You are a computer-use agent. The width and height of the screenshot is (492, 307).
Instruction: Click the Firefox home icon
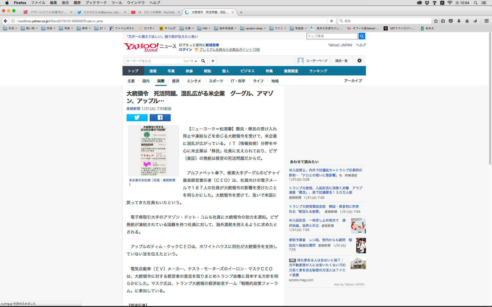(x=467, y=21)
